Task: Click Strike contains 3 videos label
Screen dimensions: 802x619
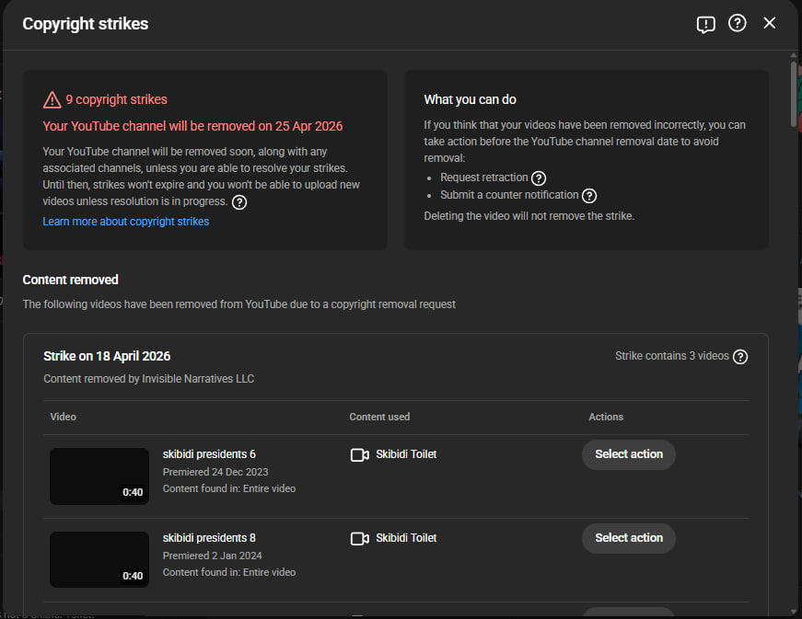Action: (x=672, y=356)
